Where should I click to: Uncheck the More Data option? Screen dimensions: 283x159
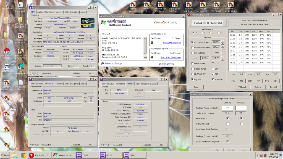(213, 79)
